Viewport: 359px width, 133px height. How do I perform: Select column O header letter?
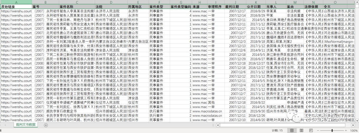point(335,2)
